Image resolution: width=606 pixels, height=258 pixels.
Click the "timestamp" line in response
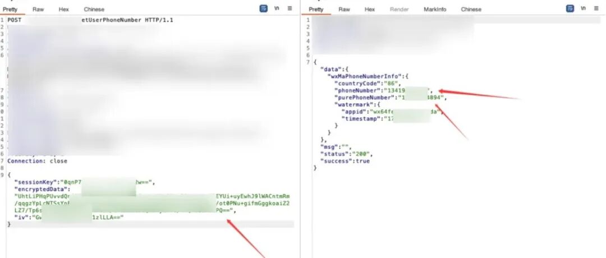pyautogui.click(x=385, y=119)
